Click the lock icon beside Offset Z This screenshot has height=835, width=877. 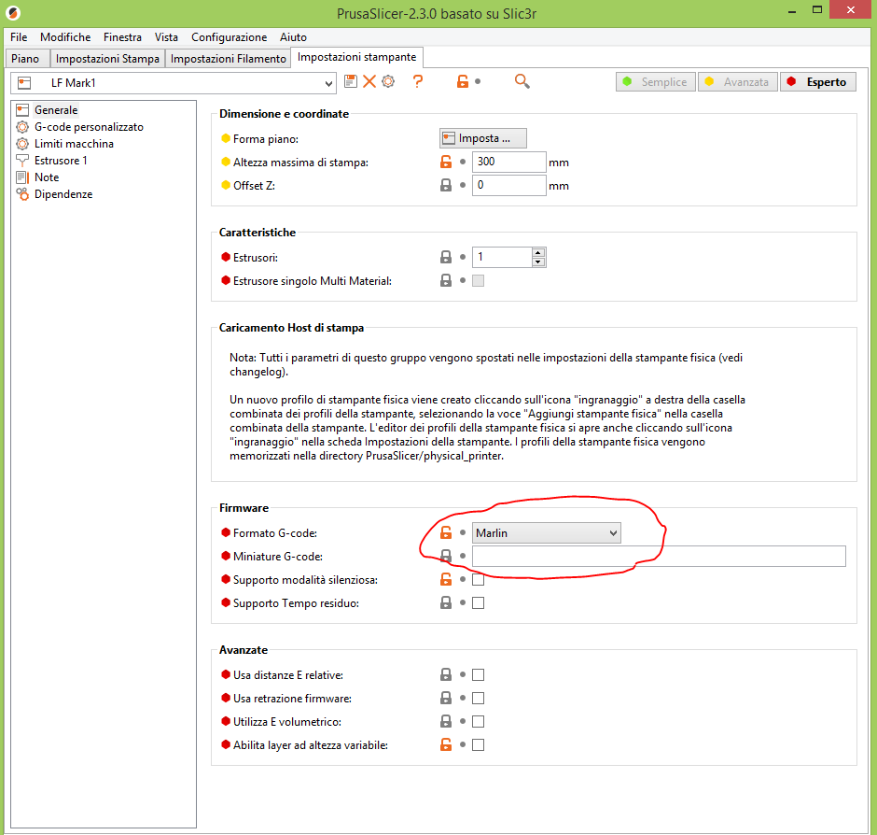[446, 186]
